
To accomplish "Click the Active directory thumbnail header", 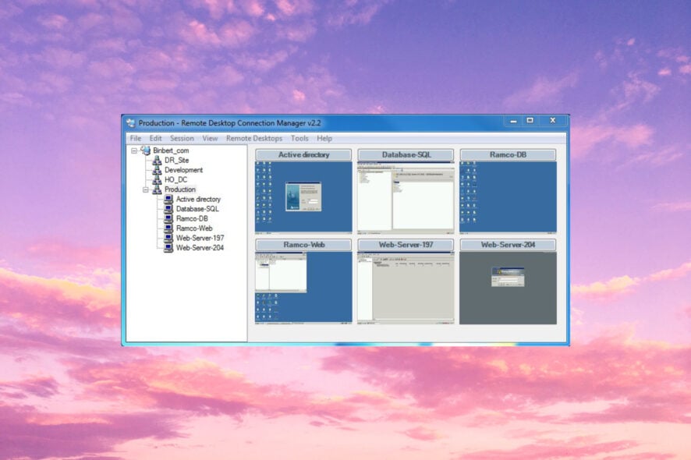I will (303, 154).
